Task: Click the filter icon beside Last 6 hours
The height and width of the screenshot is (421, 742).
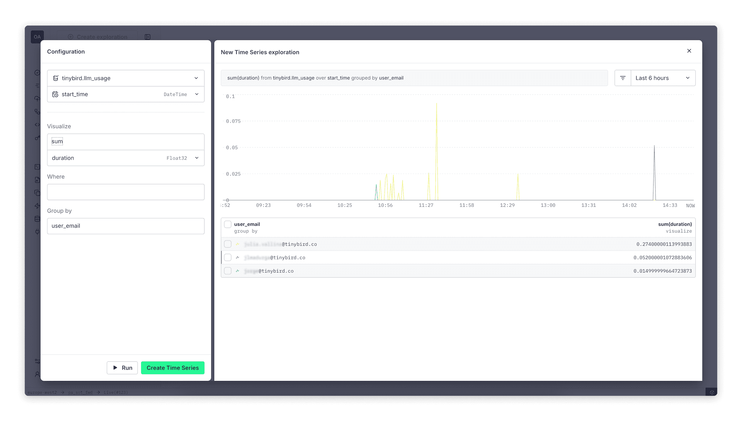Action: point(623,78)
